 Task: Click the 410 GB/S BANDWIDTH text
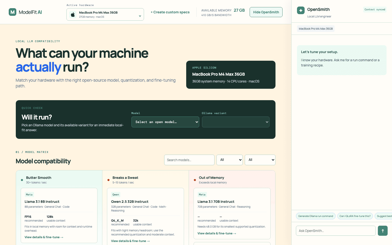click(216, 15)
